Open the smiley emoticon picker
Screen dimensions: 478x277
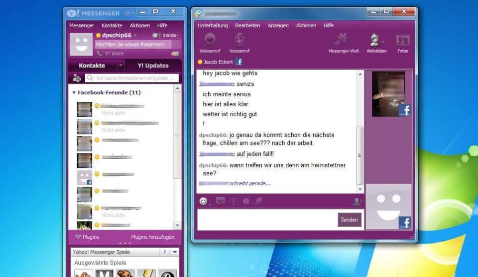203,201
